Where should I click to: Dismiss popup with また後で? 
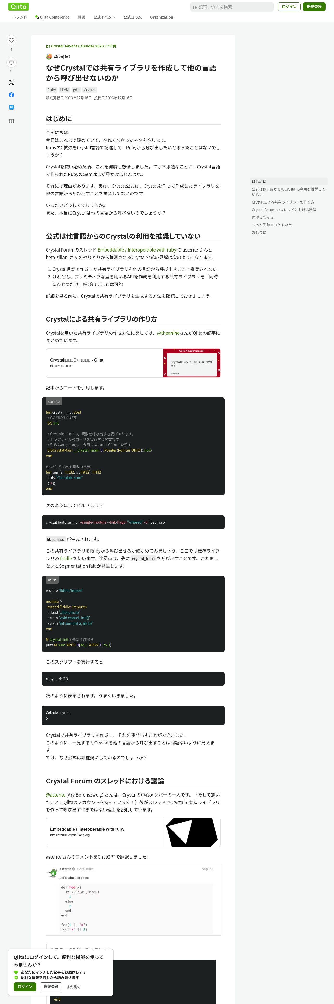[74, 987]
